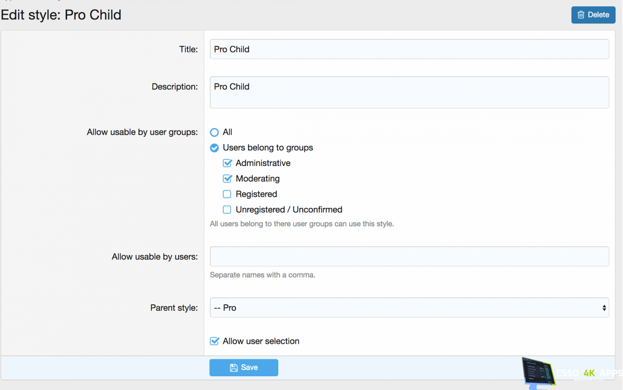The width and height of the screenshot is (623, 390).
Task: Focus the Allow usable by users field
Action: 409,257
